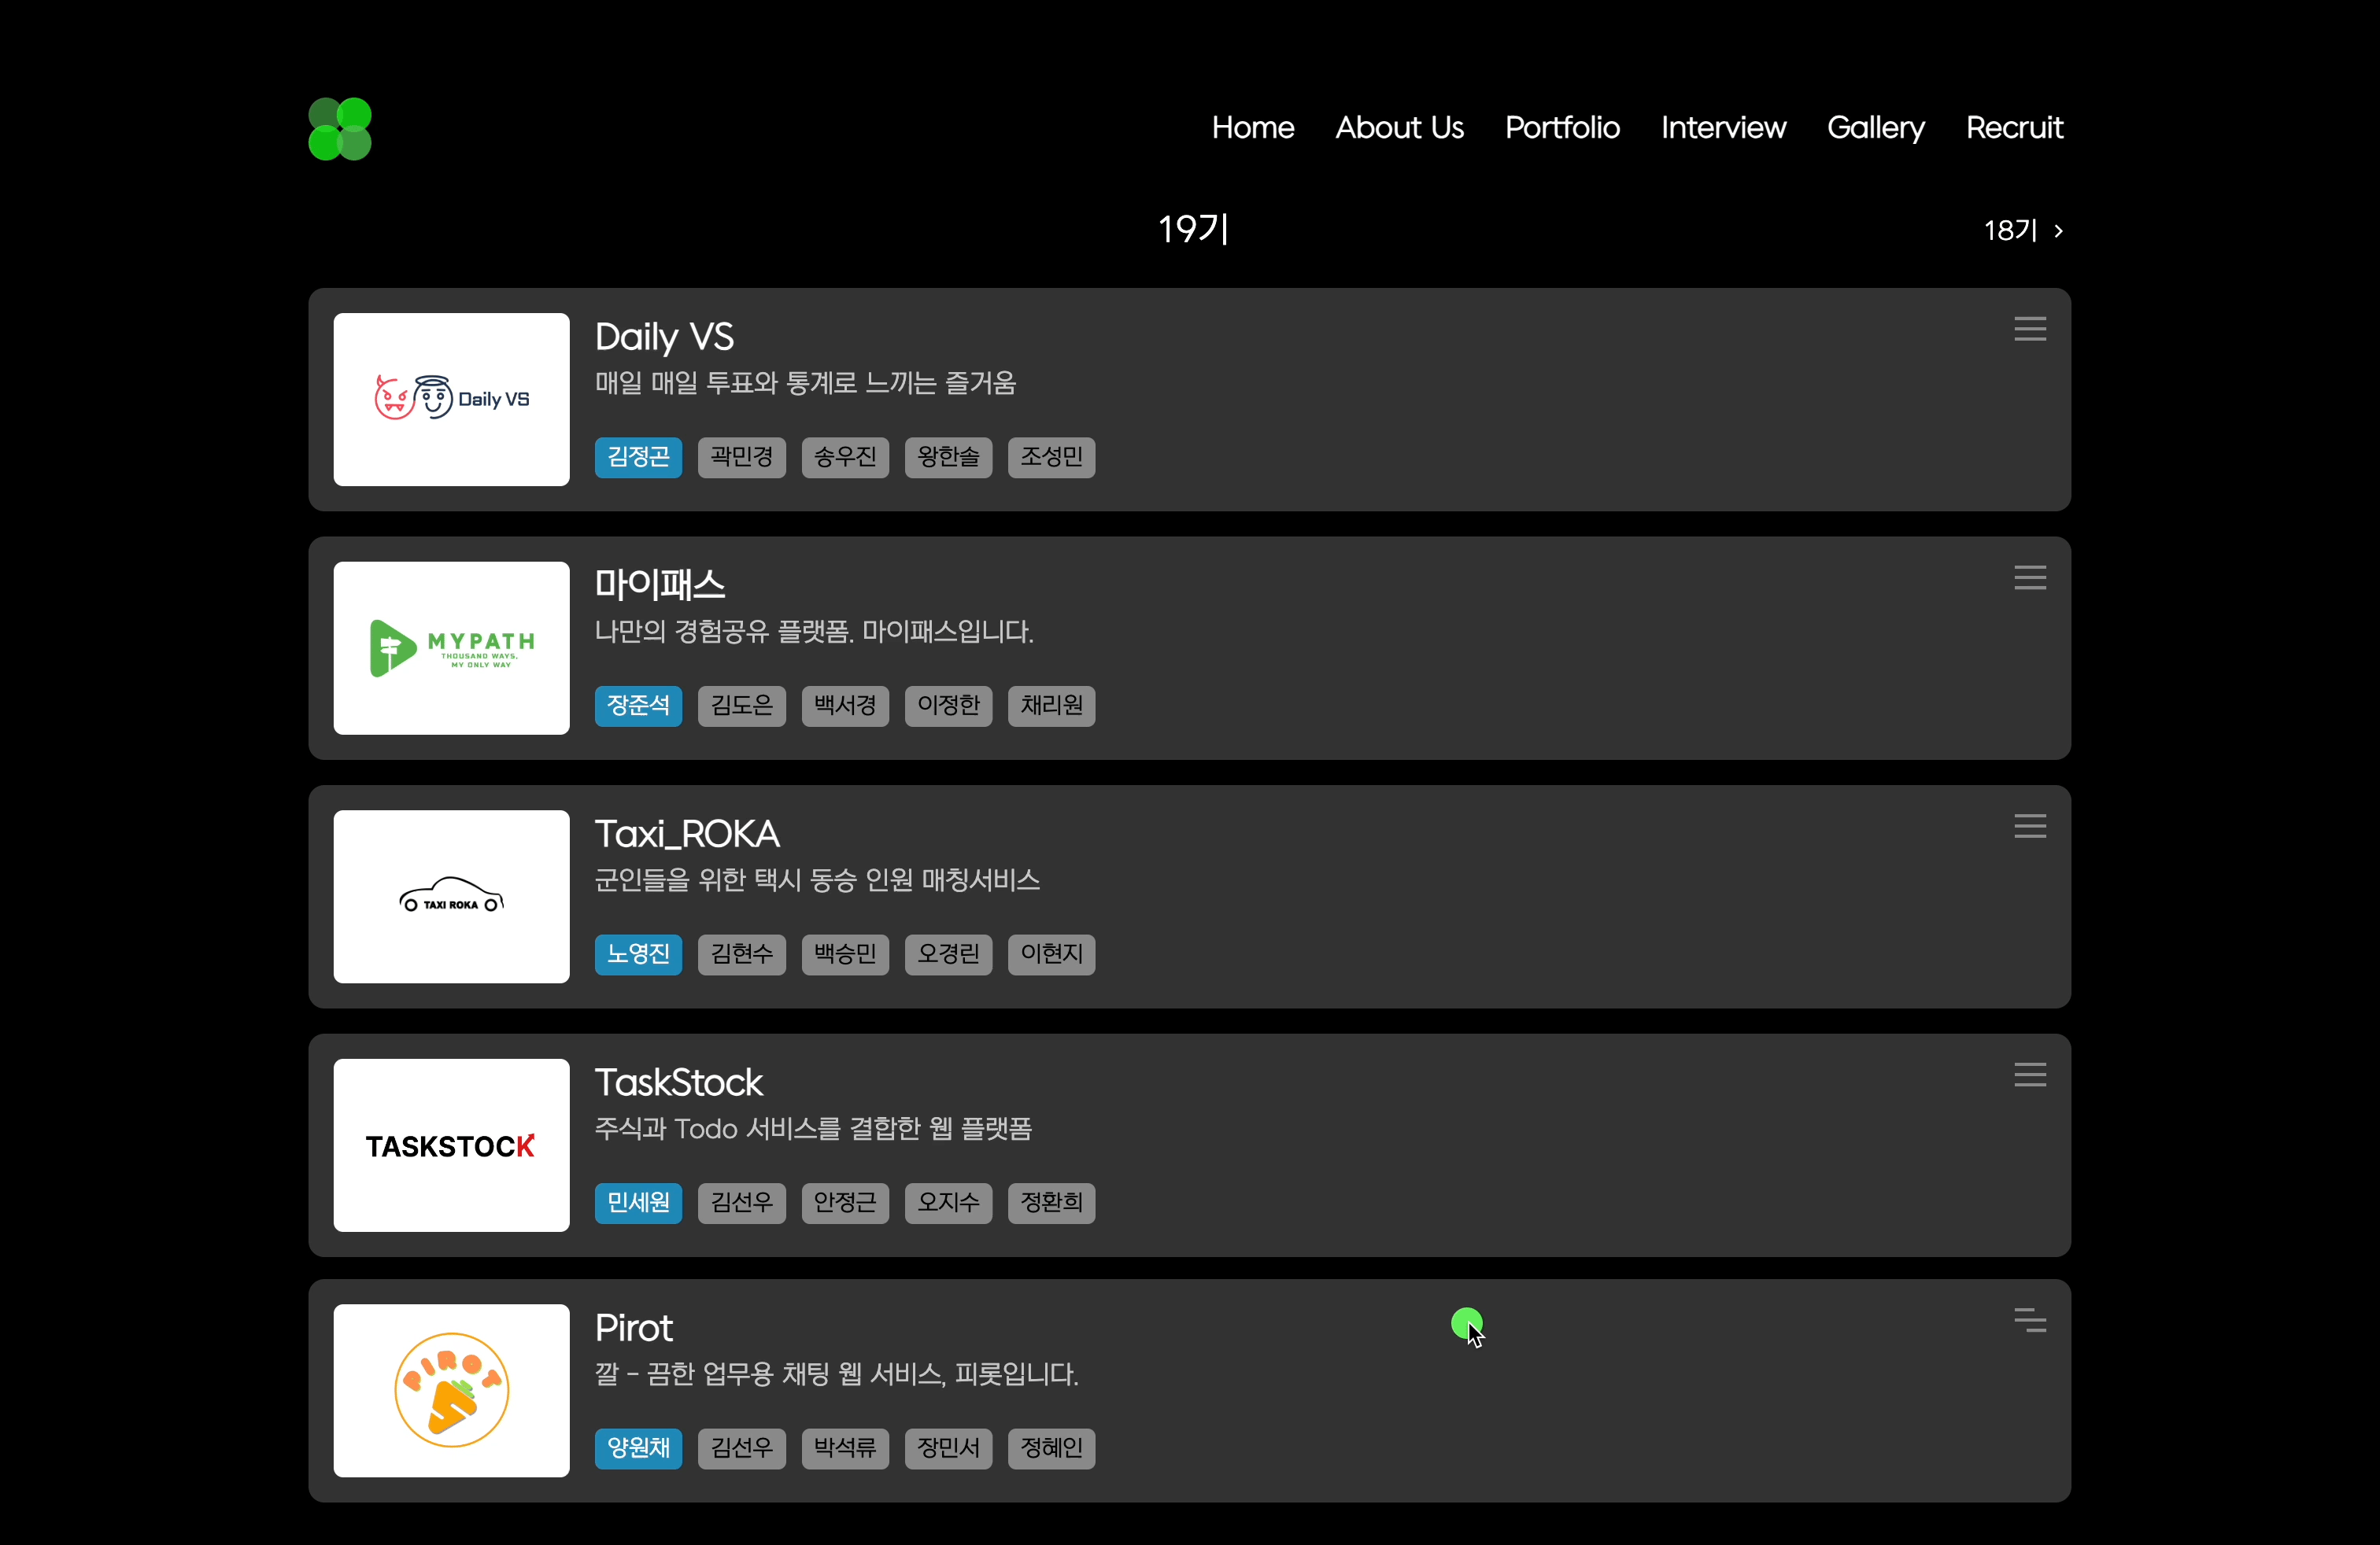
Task: Select member tag 이정한
Action: [x=949, y=706]
